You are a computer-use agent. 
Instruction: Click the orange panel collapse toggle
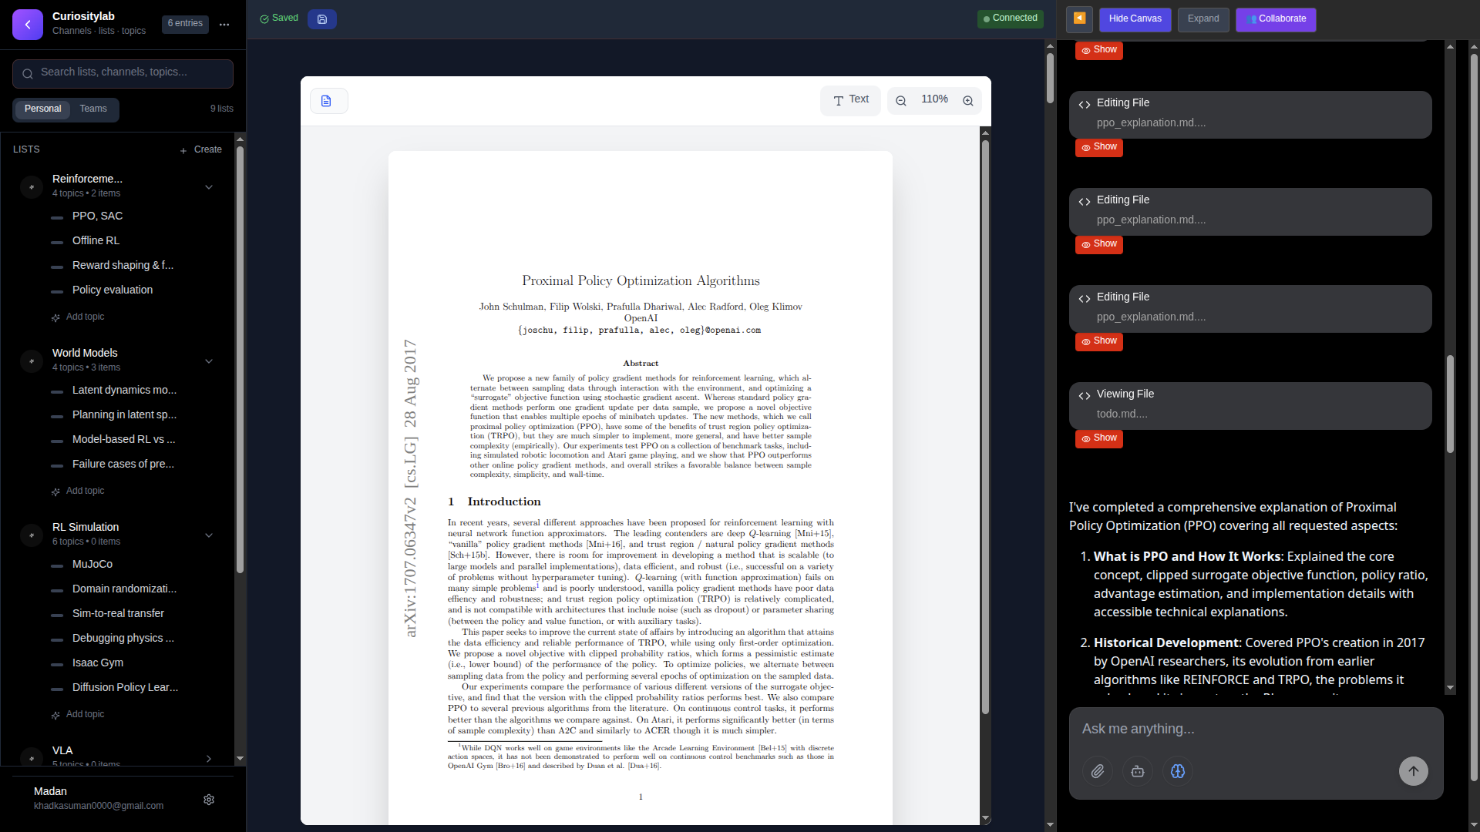1079,18
